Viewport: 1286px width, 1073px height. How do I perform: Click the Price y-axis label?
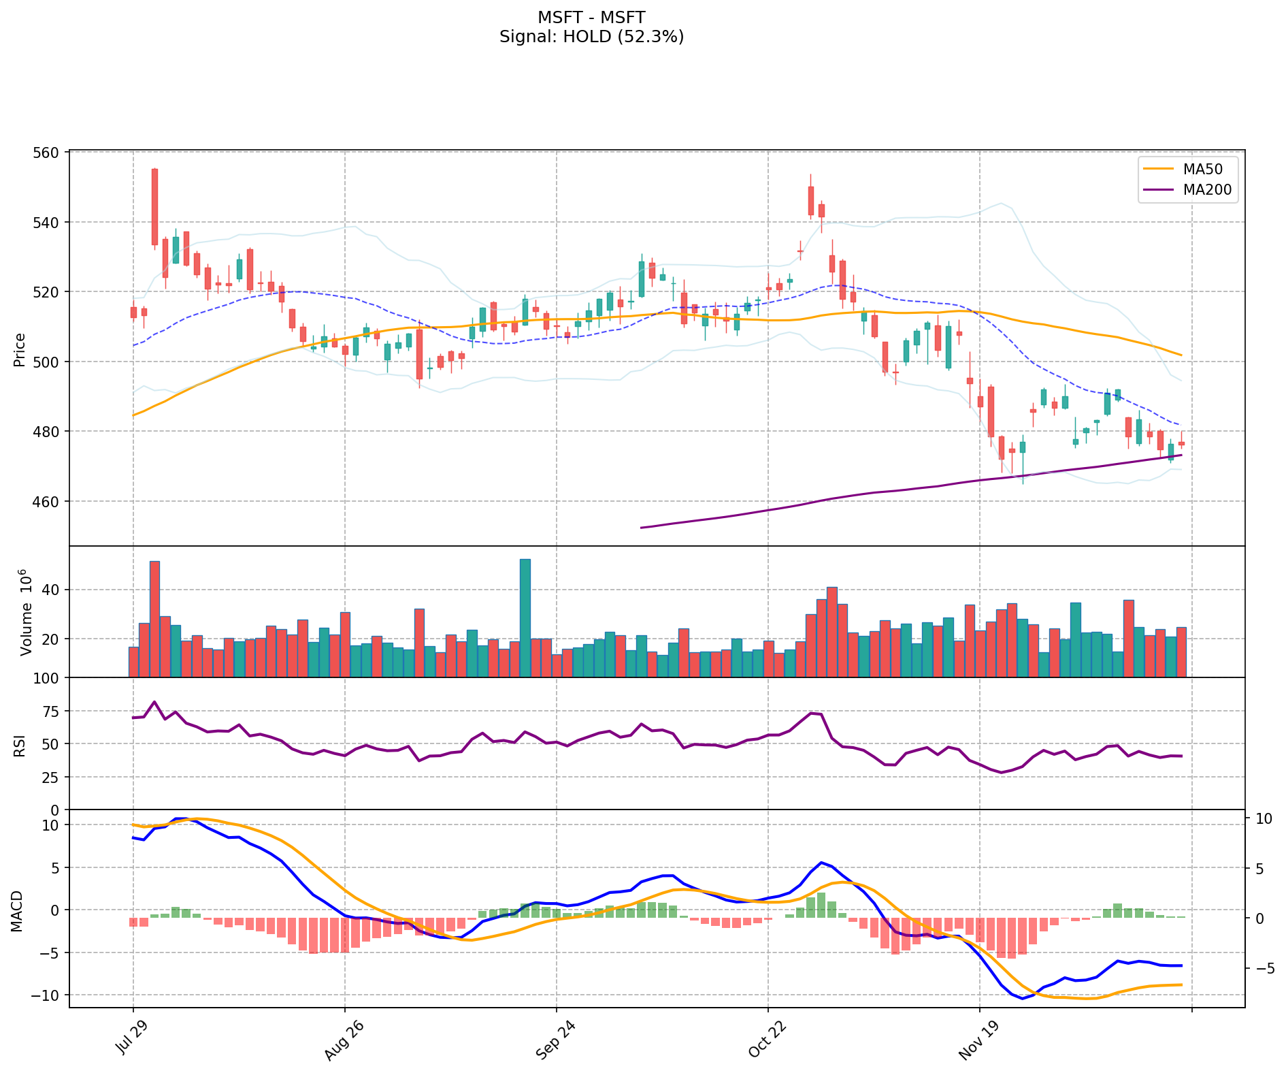(x=20, y=349)
